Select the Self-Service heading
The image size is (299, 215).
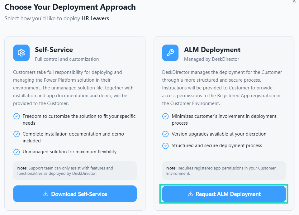[54, 50]
